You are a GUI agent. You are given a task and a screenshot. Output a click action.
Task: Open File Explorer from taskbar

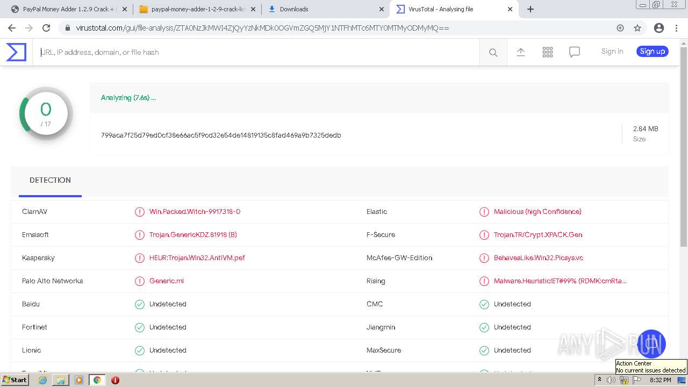(x=61, y=380)
